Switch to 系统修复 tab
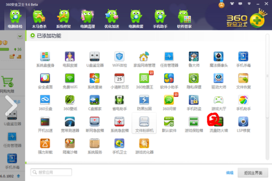This screenshot has height=181, width=272. click(x=63, y=19)
